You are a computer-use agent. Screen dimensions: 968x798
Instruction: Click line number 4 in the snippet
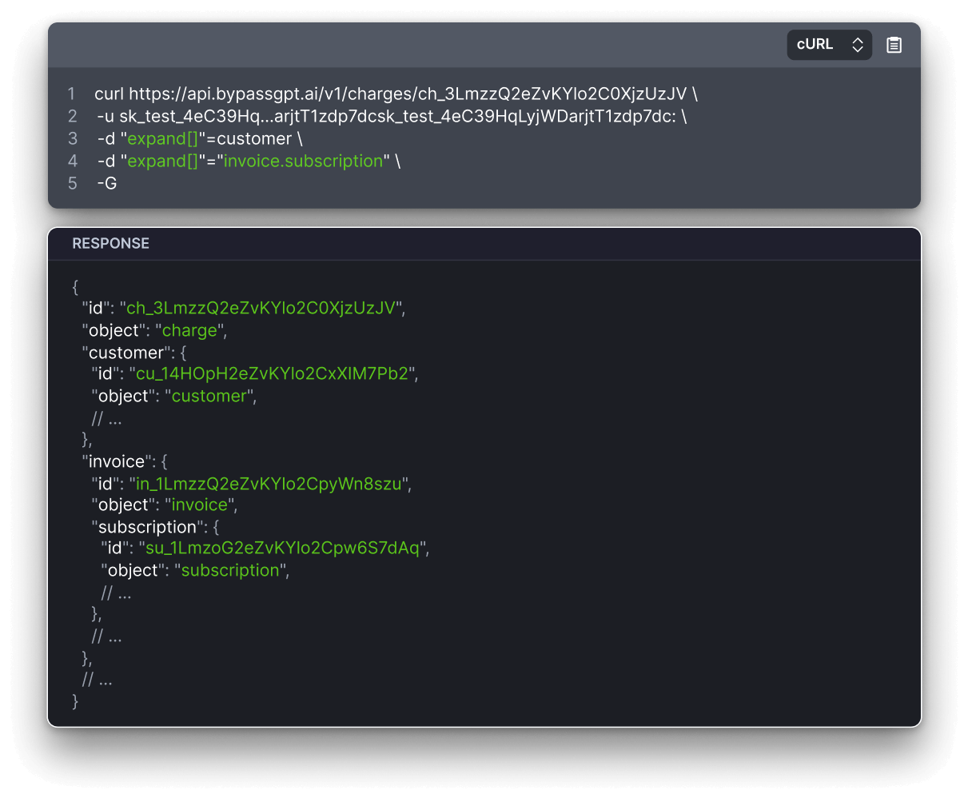(x=72, y=161)
